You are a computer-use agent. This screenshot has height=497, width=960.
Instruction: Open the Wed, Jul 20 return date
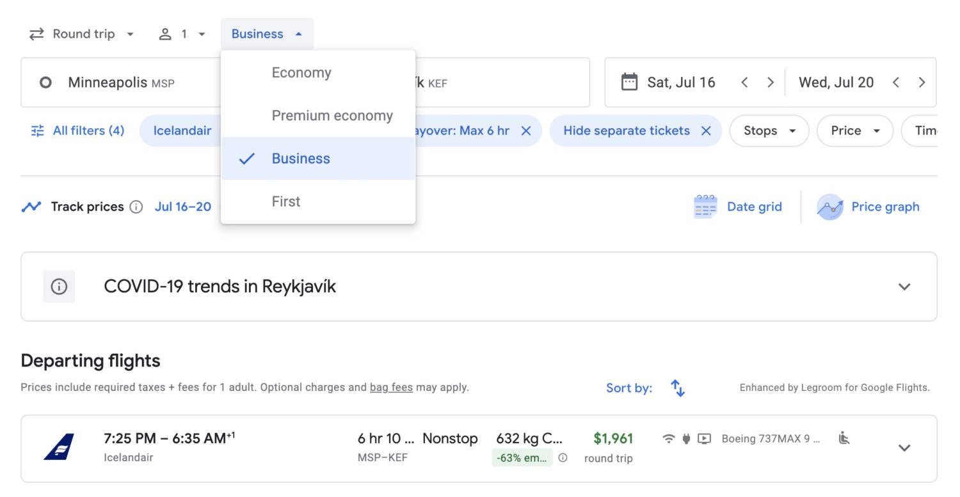[x=836, y=83]
